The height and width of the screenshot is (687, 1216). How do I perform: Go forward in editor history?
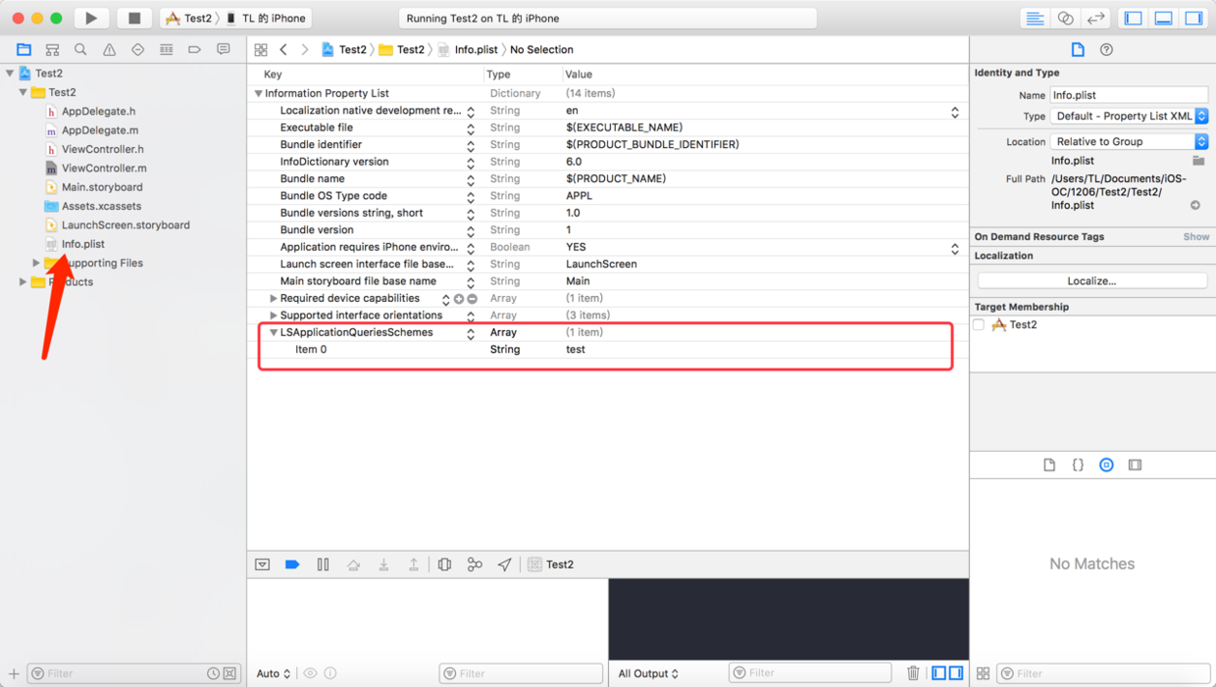[x=305, y=49]
